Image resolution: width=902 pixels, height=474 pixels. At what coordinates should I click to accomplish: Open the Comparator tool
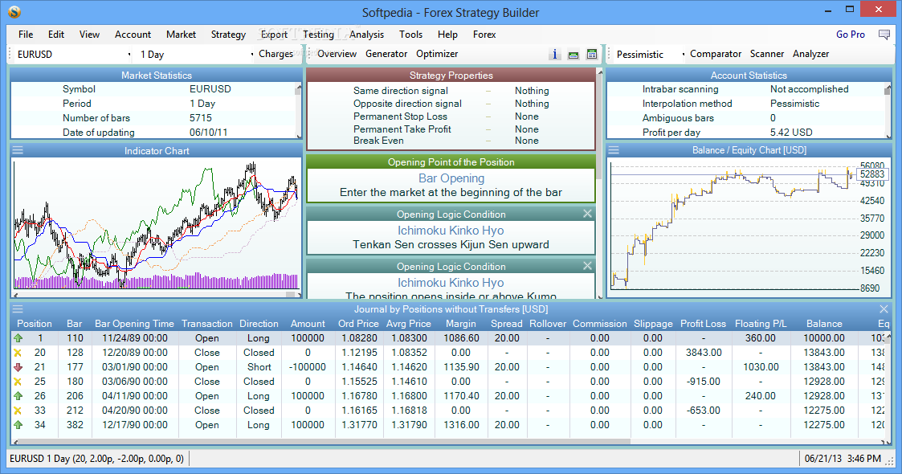point(716,54)
